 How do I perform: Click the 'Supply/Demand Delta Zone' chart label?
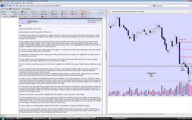pos(151,75)
